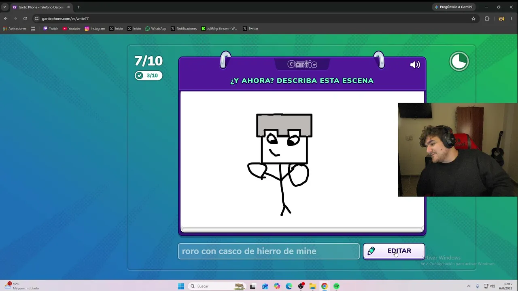Open the Twitch bookmark
The width and height of the screenshot is (518, 291).
(x=51, y=29)
